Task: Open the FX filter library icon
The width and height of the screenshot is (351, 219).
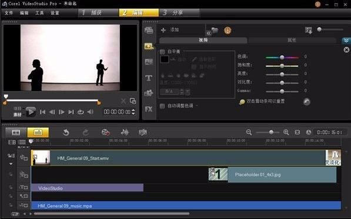Action: (149, 109)
